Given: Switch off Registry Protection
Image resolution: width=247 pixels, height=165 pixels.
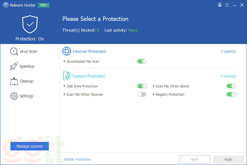Looking at the screenshot, I should click(231, 94).
